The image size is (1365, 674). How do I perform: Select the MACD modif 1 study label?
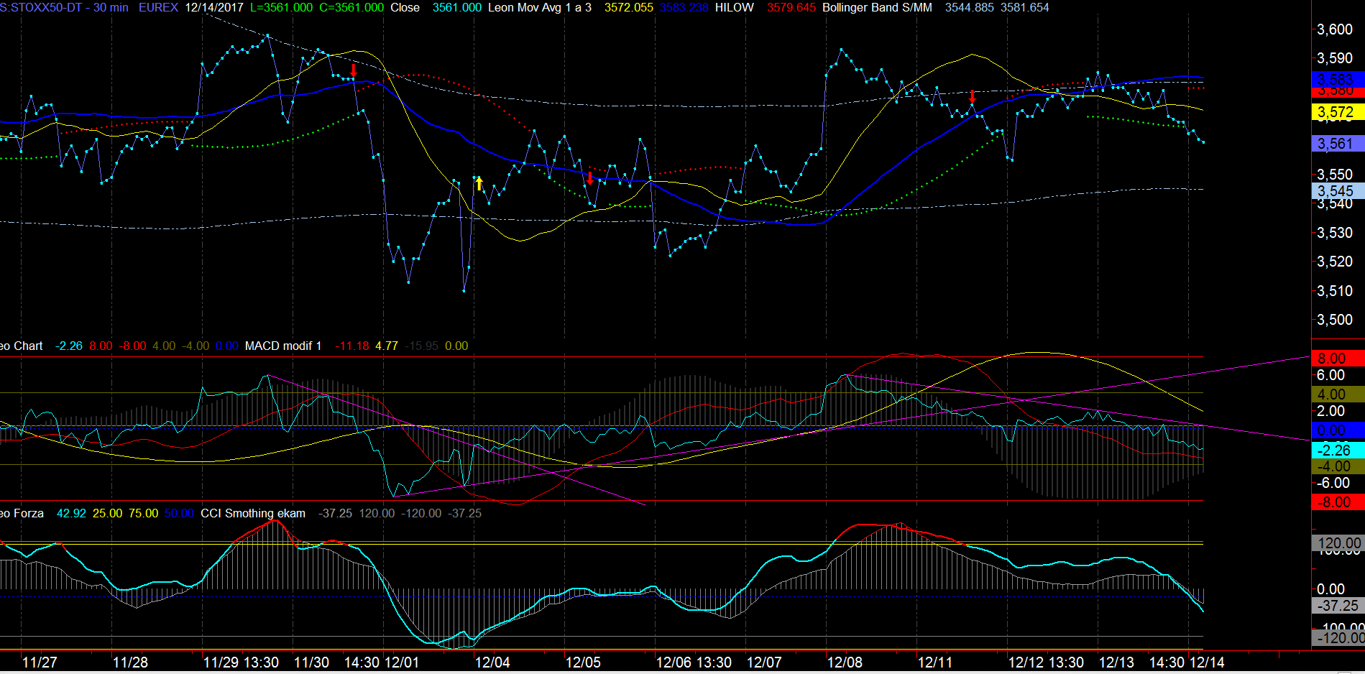[283, 346]
